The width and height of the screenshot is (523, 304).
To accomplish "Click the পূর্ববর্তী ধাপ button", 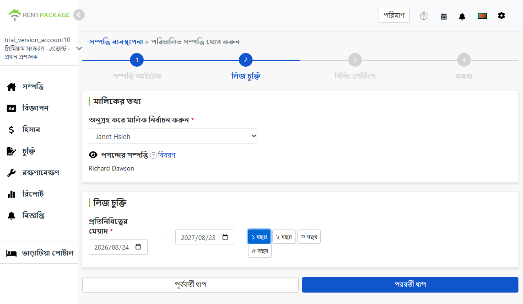I will click(190, 285).
